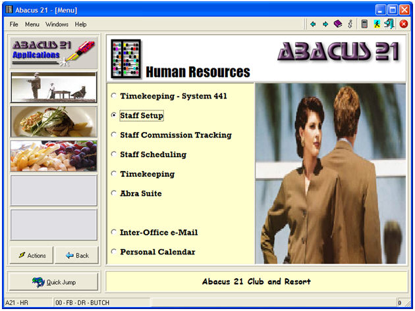Click the running person toolbar icon
Image resolution: width=415 pixels, height=311 pixels.
[377, 24]
